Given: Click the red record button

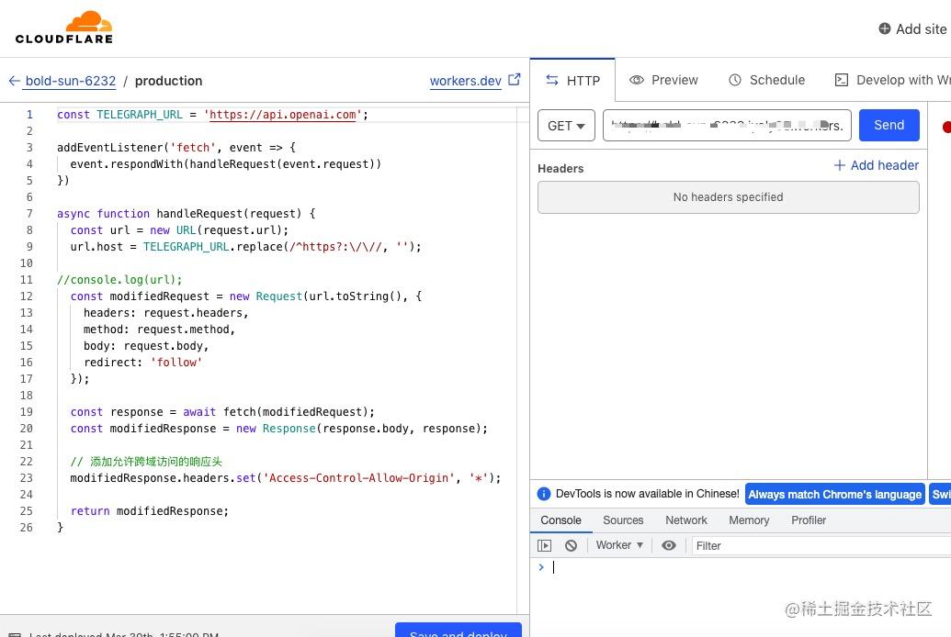Looking at the screenshot, I should [945, 126].
